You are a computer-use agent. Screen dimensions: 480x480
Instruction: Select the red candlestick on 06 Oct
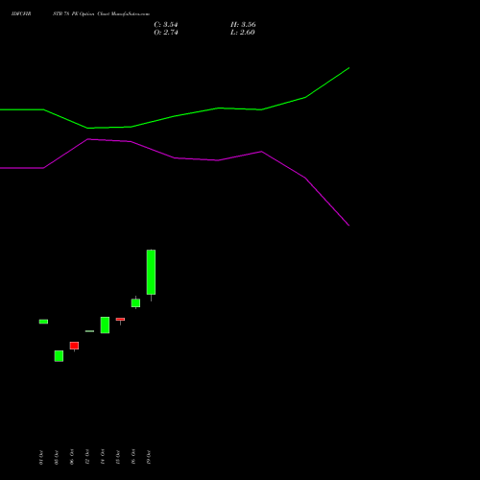(x=74, y=346)
